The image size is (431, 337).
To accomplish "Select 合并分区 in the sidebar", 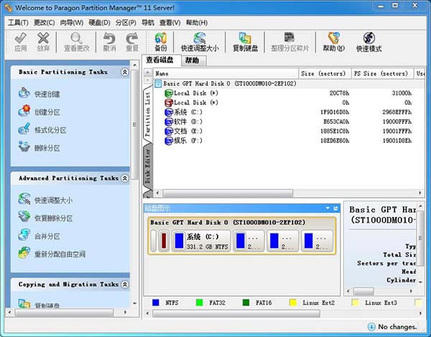I will tap(46, 236).
